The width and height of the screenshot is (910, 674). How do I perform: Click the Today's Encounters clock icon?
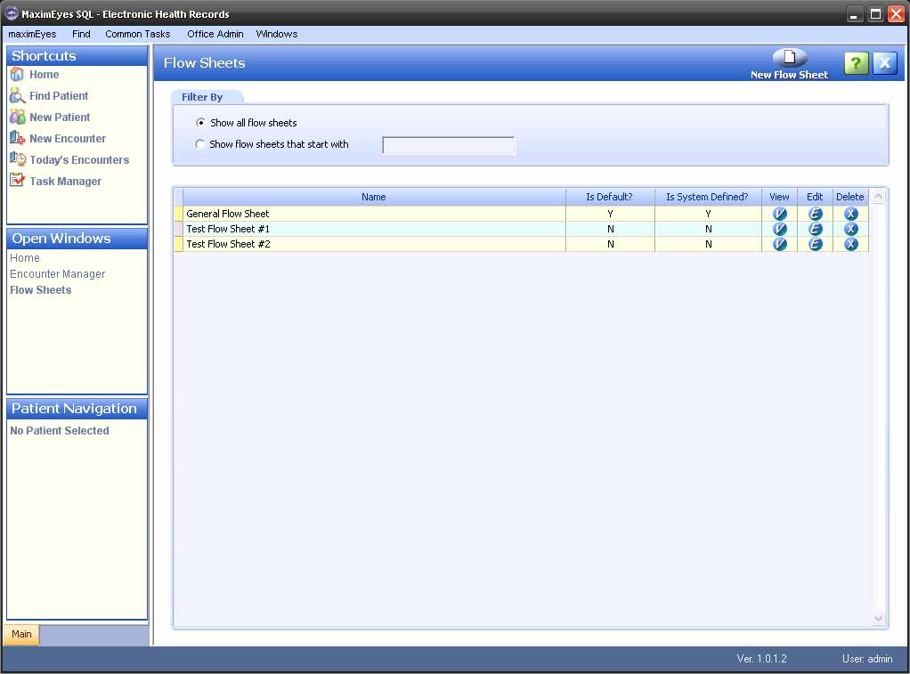18,159
